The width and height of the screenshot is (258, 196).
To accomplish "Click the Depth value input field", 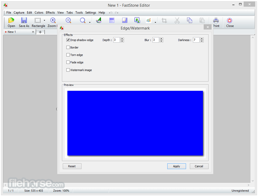I will (116, 40).
